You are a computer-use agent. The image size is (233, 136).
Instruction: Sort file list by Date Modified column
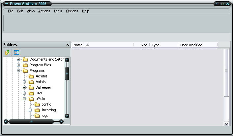point(198,45)
